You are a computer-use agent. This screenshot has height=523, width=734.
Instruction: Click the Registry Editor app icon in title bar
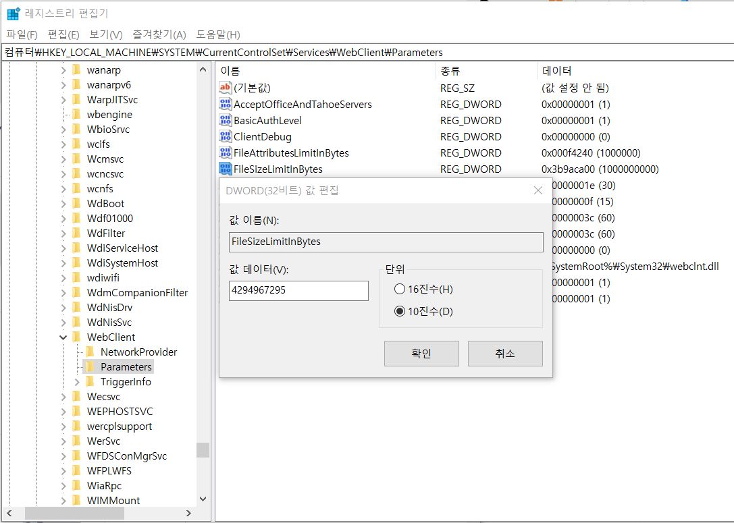[13, 13]
